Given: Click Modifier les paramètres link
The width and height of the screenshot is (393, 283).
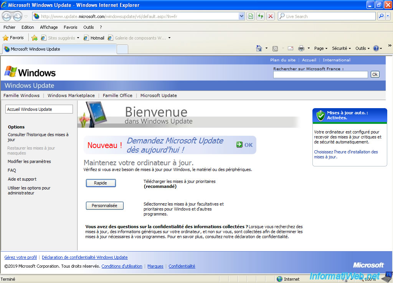Looking at the screenshot, I should 29,161.
